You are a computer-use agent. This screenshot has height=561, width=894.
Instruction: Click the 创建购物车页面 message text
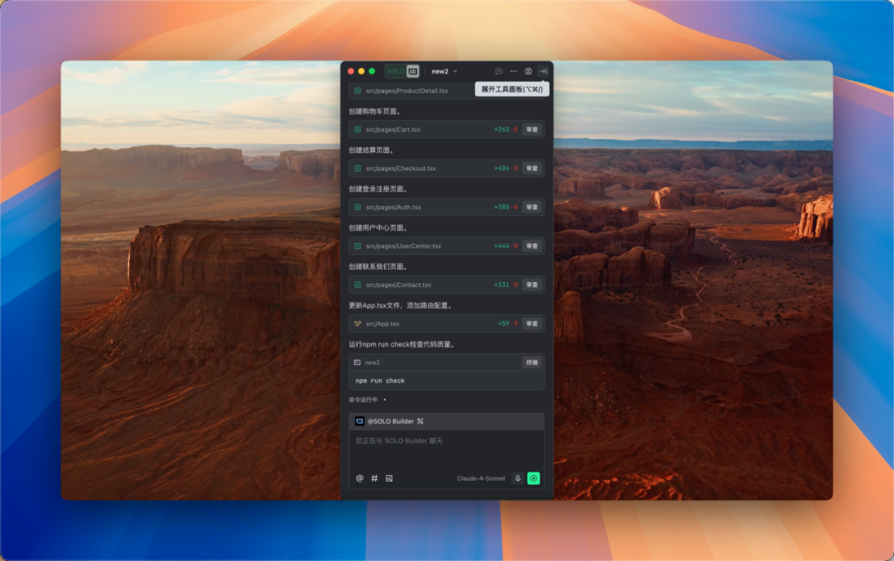pos(375,111)
